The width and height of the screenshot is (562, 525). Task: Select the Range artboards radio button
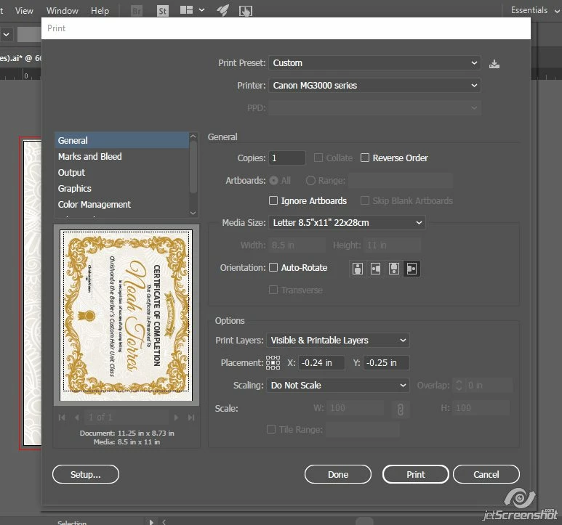pyautogui.click(x=310, y=180)
